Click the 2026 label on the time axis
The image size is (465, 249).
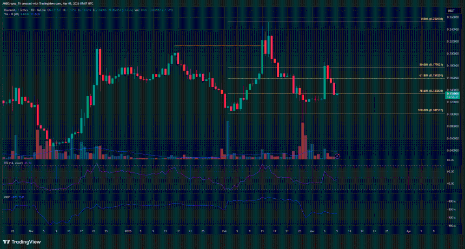pos(128,231)
